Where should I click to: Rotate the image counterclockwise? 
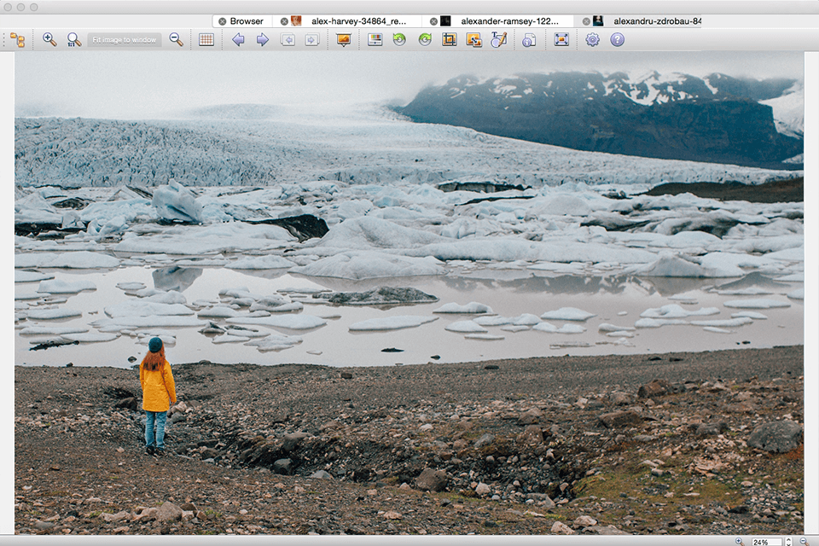398,39
